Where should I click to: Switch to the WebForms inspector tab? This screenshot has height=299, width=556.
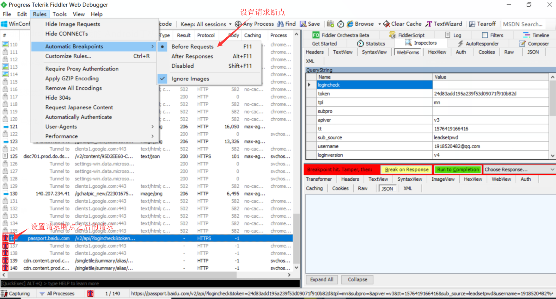(x=408, y=52)
